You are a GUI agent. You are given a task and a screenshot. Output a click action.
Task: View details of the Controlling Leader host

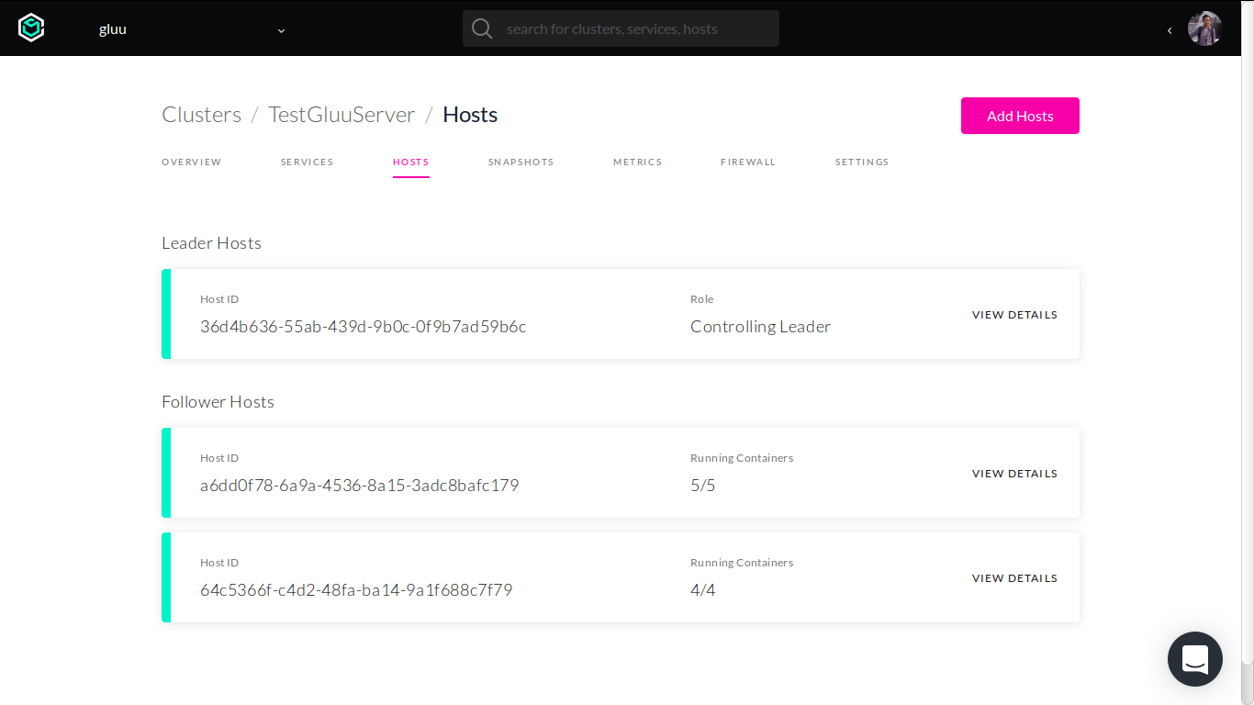tap(1014, 315)
